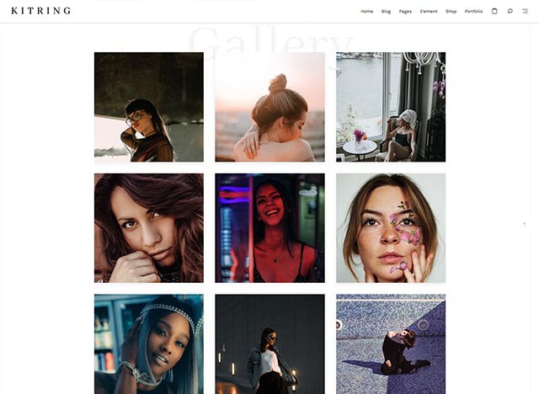Image resolution: width=539 pixels, height=394 pixels.
Task: Click the KITRING logo
Action: (x=41, y=11)
